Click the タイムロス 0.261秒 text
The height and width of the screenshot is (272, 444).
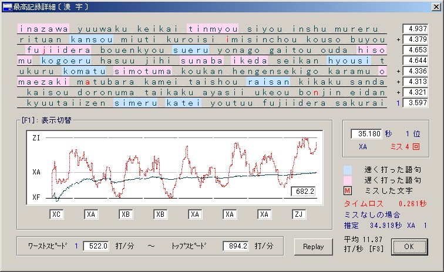[385, 204]
